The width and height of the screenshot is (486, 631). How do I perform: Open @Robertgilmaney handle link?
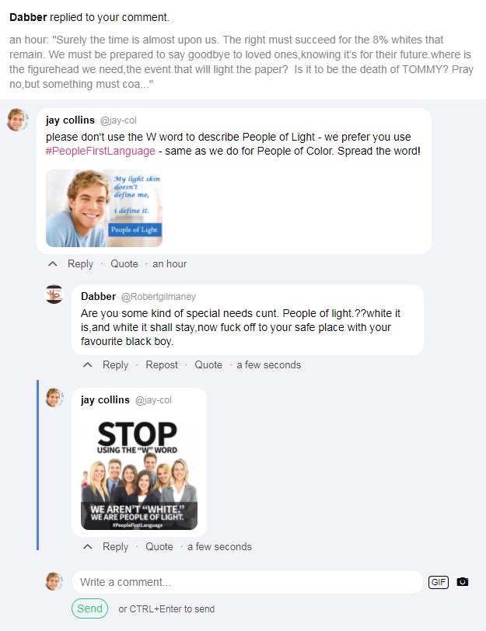(159, 297)
